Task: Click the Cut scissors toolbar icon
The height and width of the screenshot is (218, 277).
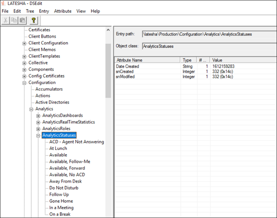Action: [x=6, y=20]
